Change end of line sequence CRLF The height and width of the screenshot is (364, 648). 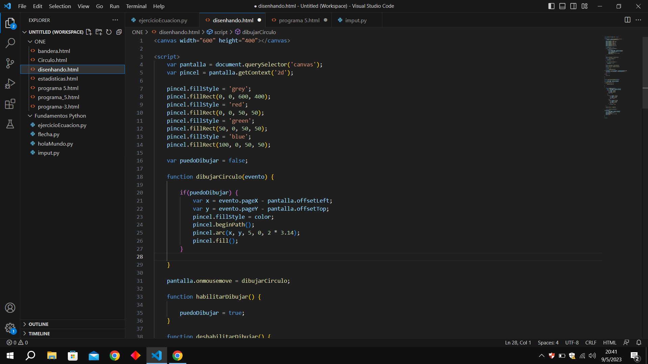[x=591, y=342]
